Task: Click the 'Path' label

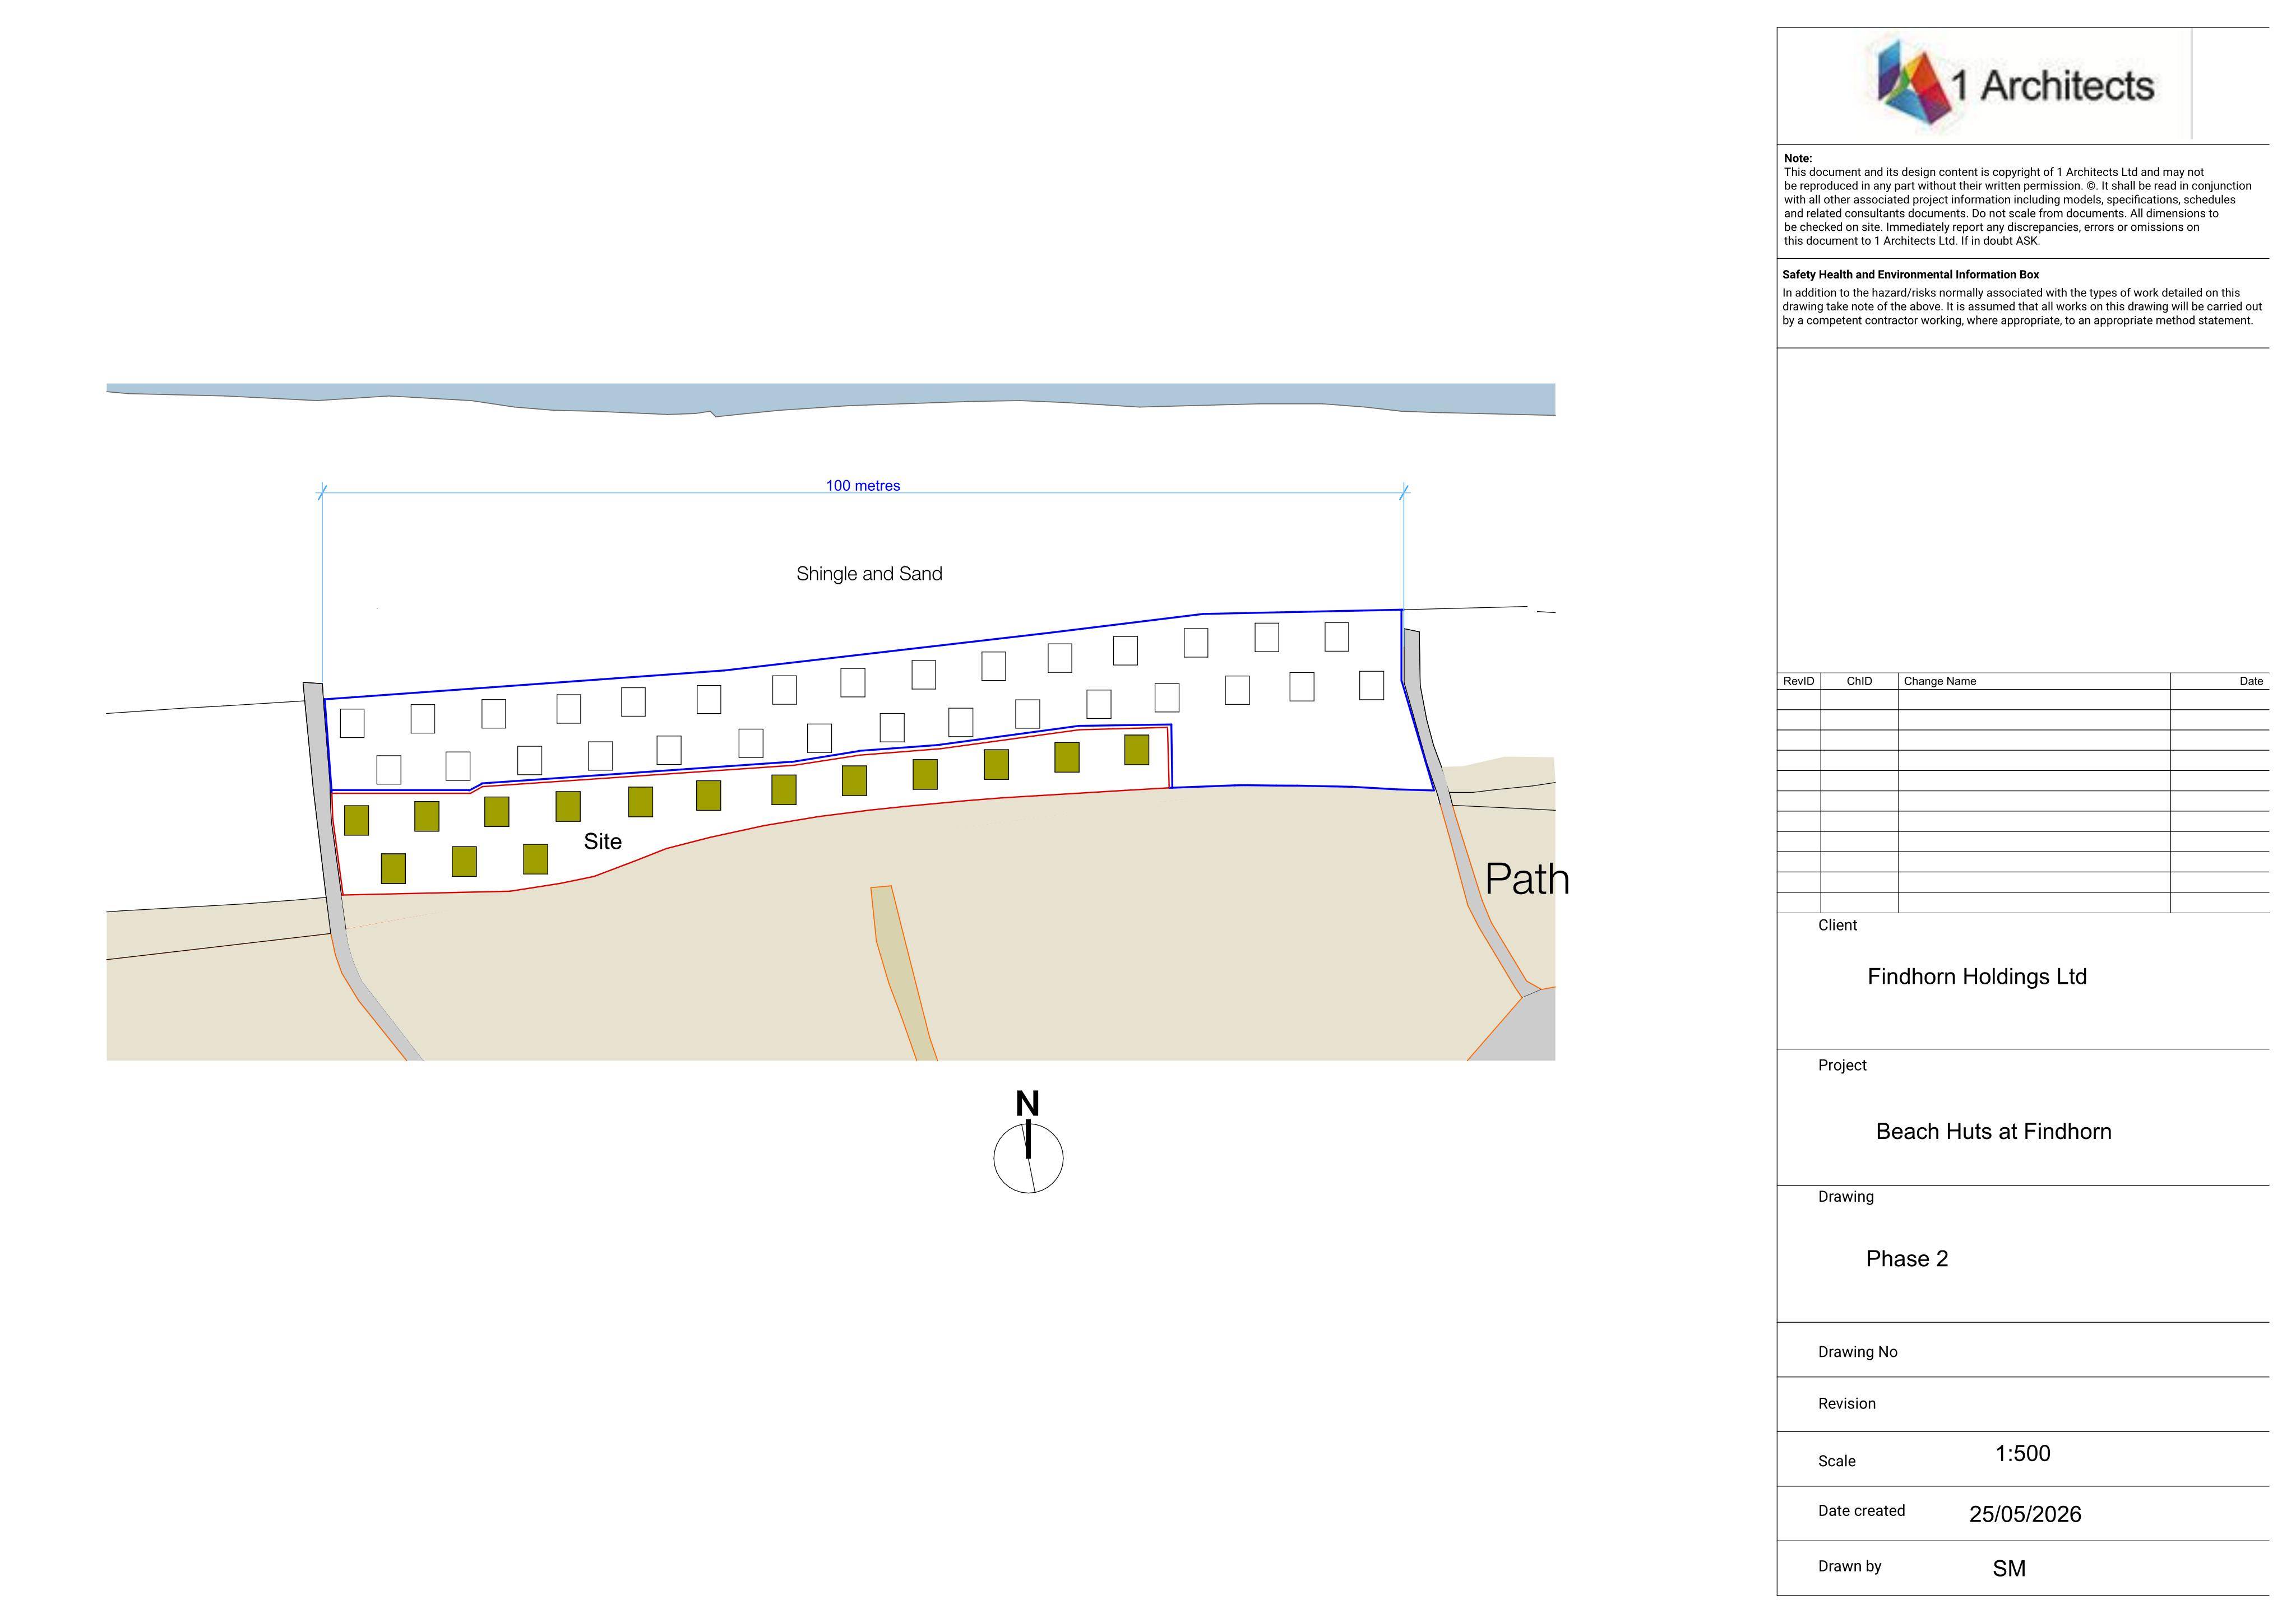Action: tap(1526, 880)
